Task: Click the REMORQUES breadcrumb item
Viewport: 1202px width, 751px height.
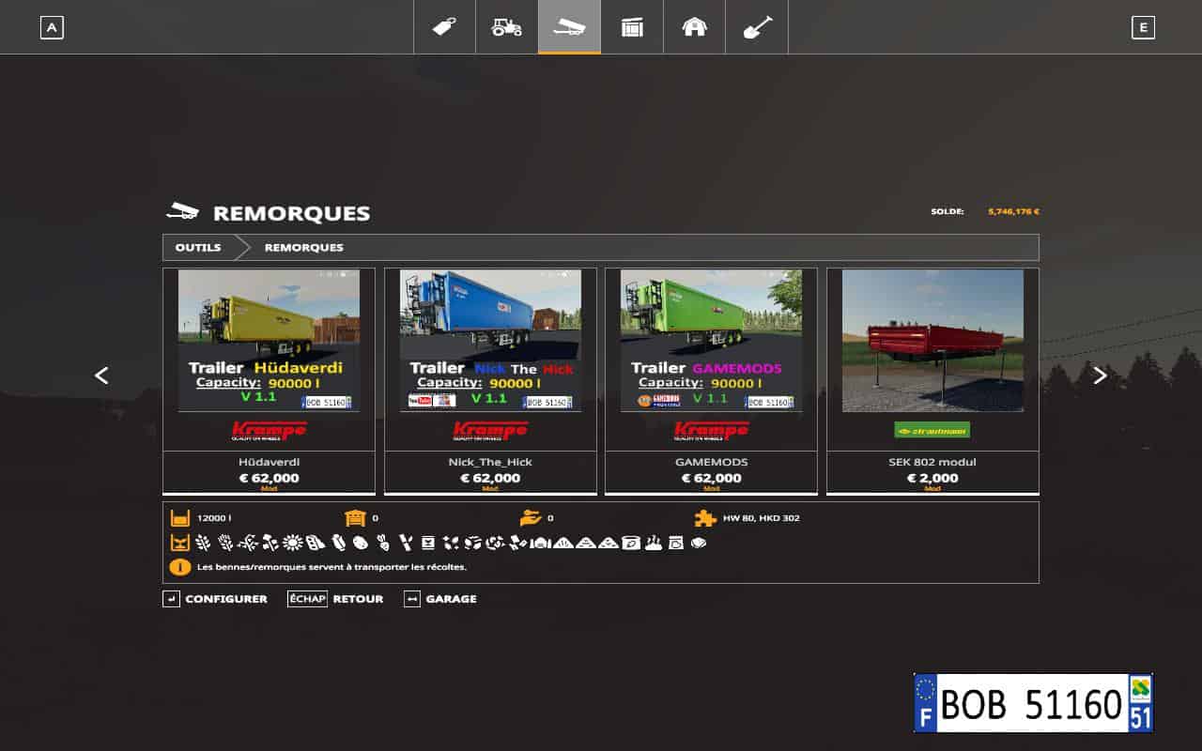Action: [x=303, y=248]
